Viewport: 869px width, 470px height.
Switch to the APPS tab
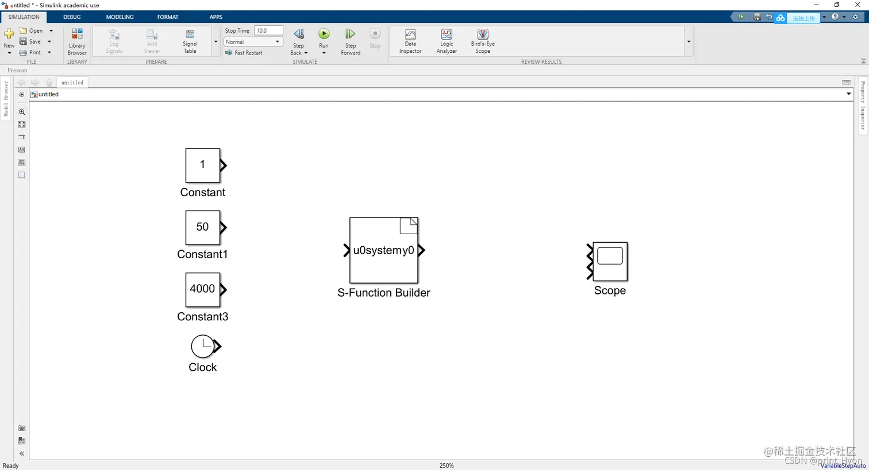[216, 17]
